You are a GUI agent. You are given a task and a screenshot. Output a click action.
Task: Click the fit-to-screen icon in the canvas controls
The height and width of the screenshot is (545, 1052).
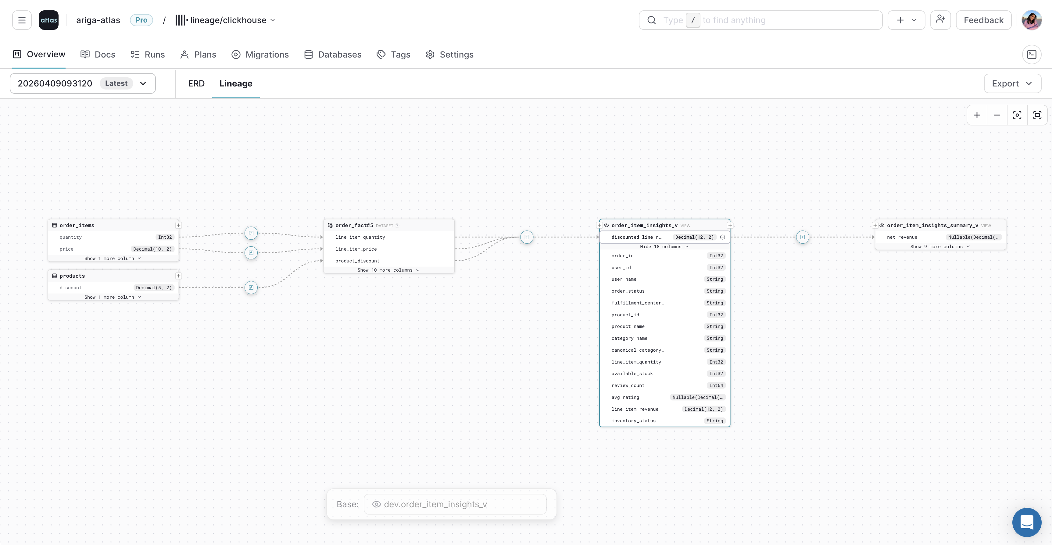click(x=1038, y=115)
